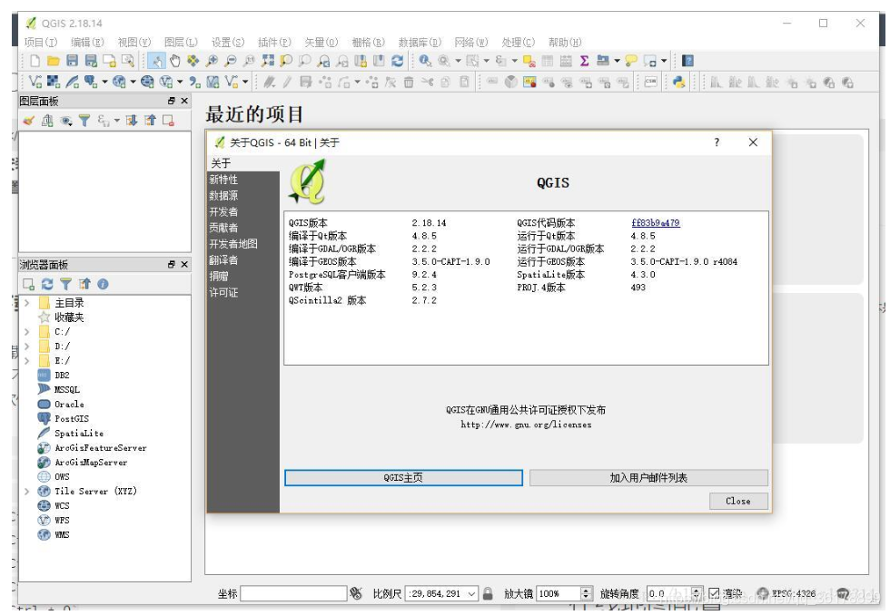
Task: Open the statistical summary sigma icon
Action: tap(584, 61)
